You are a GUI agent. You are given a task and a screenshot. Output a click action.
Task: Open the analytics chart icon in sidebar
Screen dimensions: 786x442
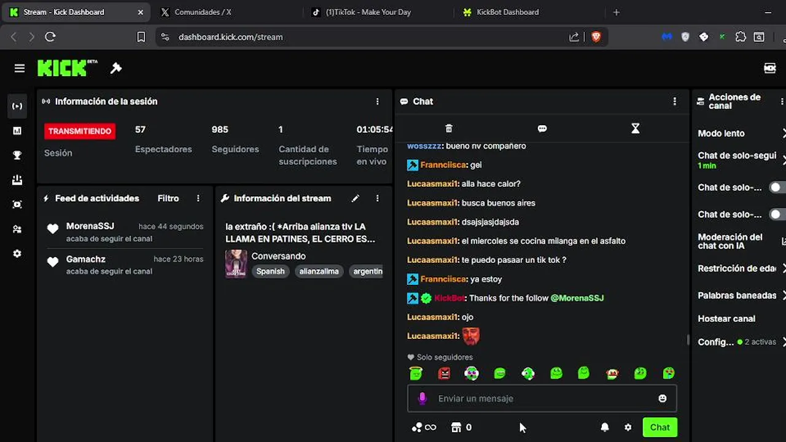[x=17, y=131]
